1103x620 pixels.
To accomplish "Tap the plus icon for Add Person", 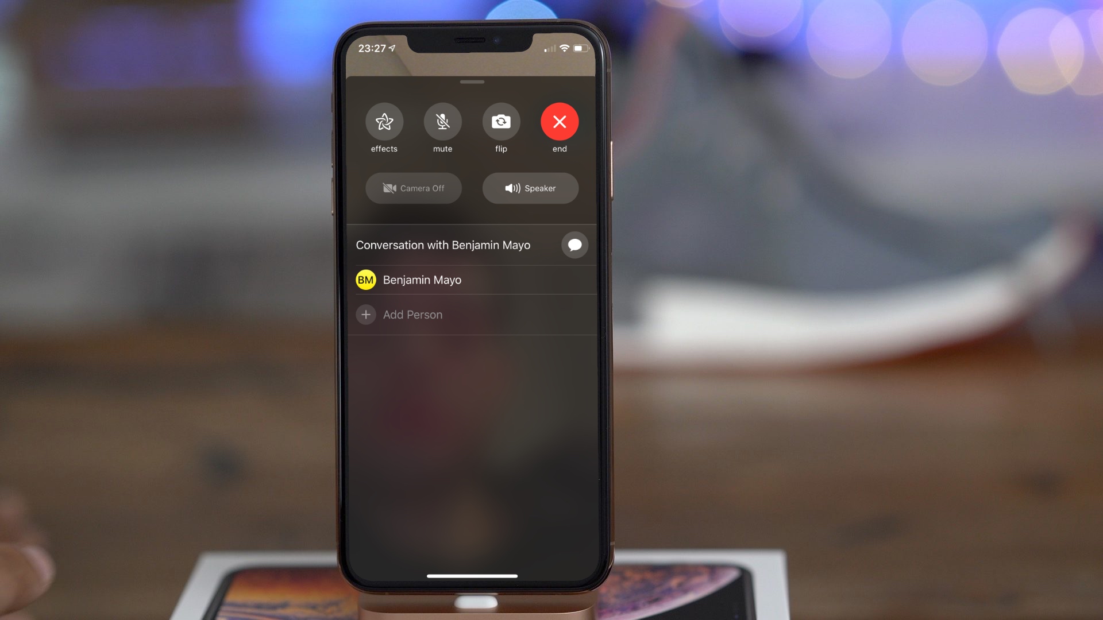I will (366, 314).
